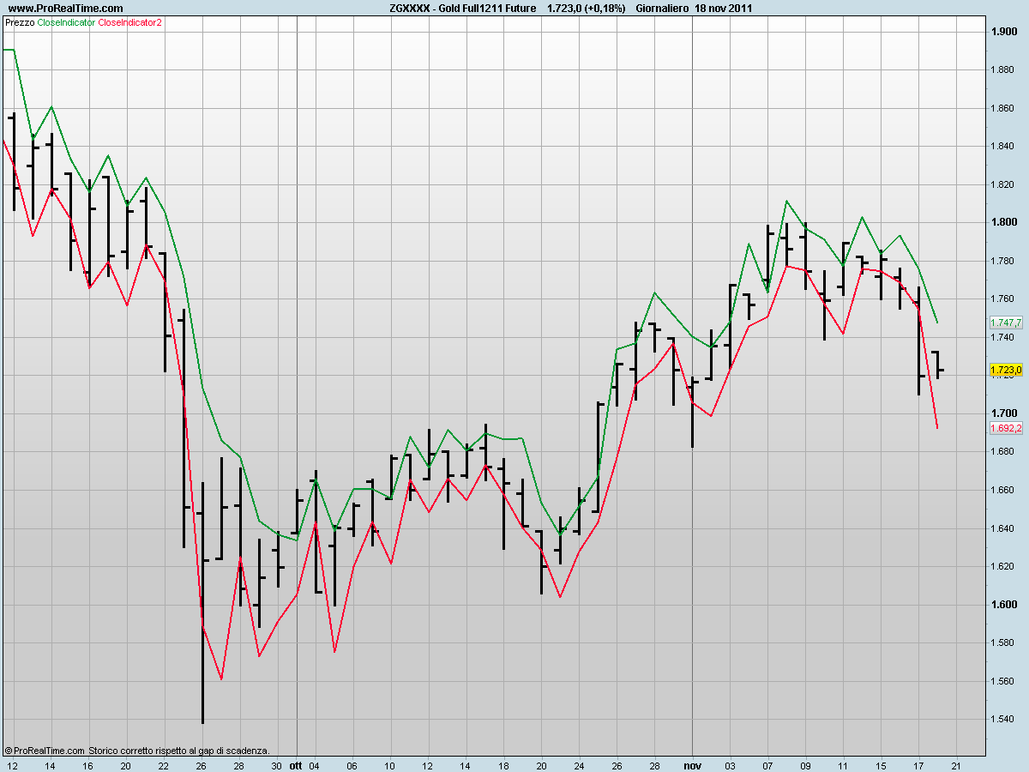Click the Gold Full1211 Future instrument name

click(487, 8)
